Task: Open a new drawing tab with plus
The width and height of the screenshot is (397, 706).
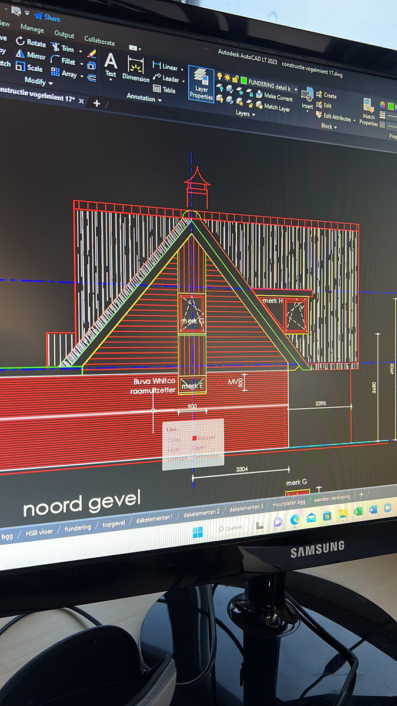Action: pyautogui.click(x=96, y=103)
